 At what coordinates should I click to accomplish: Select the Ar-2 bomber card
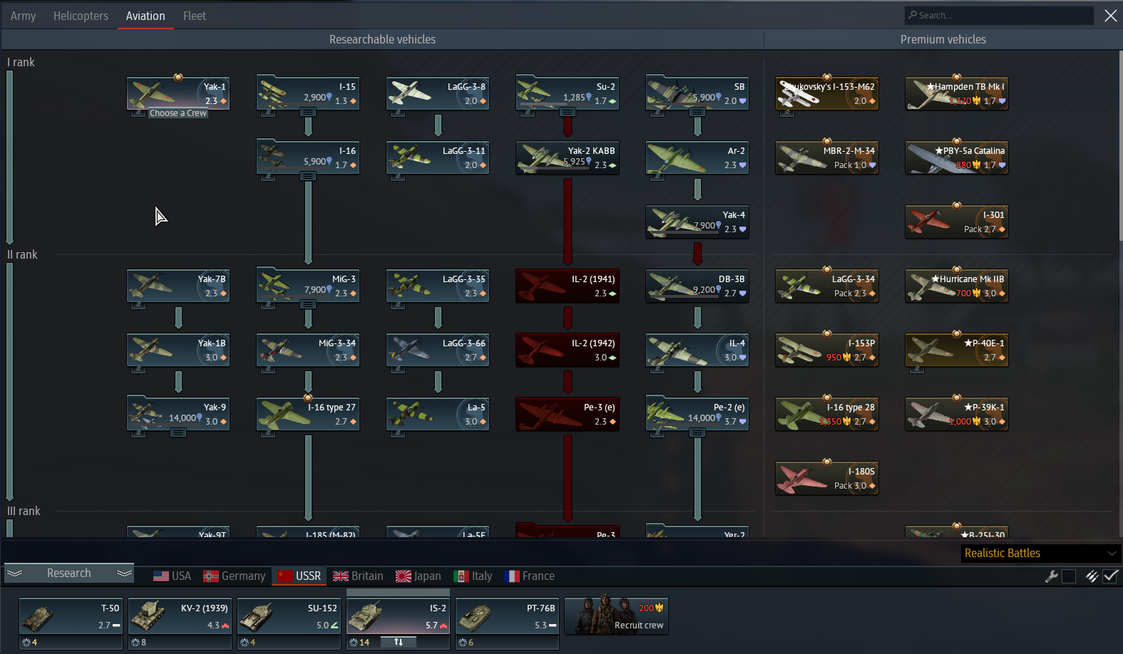click(697, 157)
